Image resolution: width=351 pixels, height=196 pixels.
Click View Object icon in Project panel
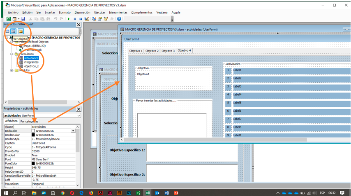(13, 31)
